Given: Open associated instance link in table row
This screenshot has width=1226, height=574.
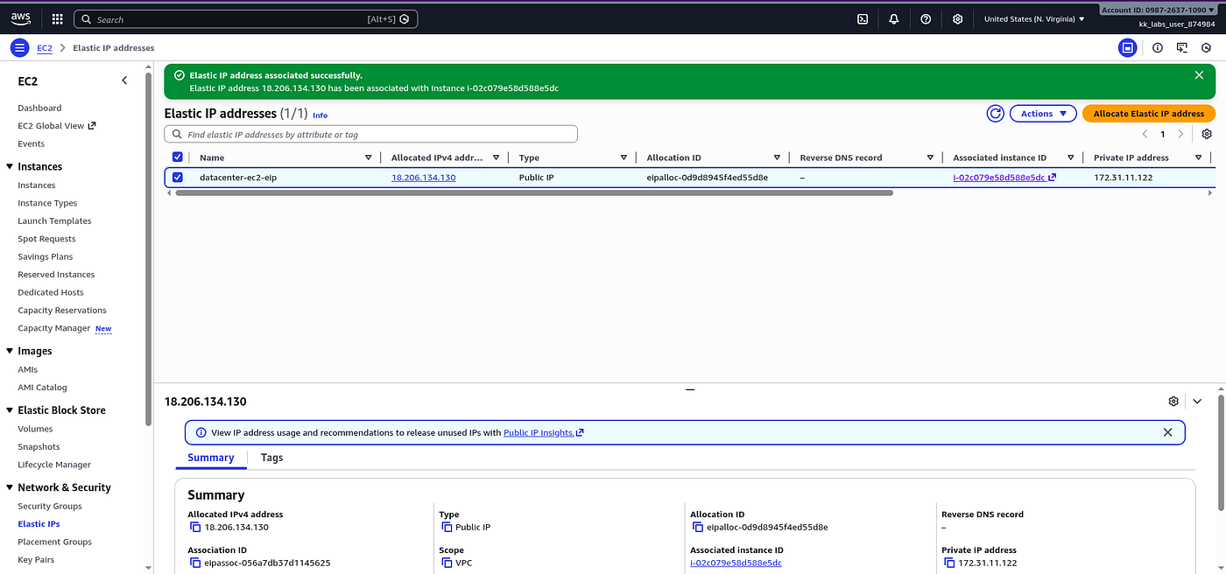Looking at the screenshot, I should click(x=1004, y=178).
